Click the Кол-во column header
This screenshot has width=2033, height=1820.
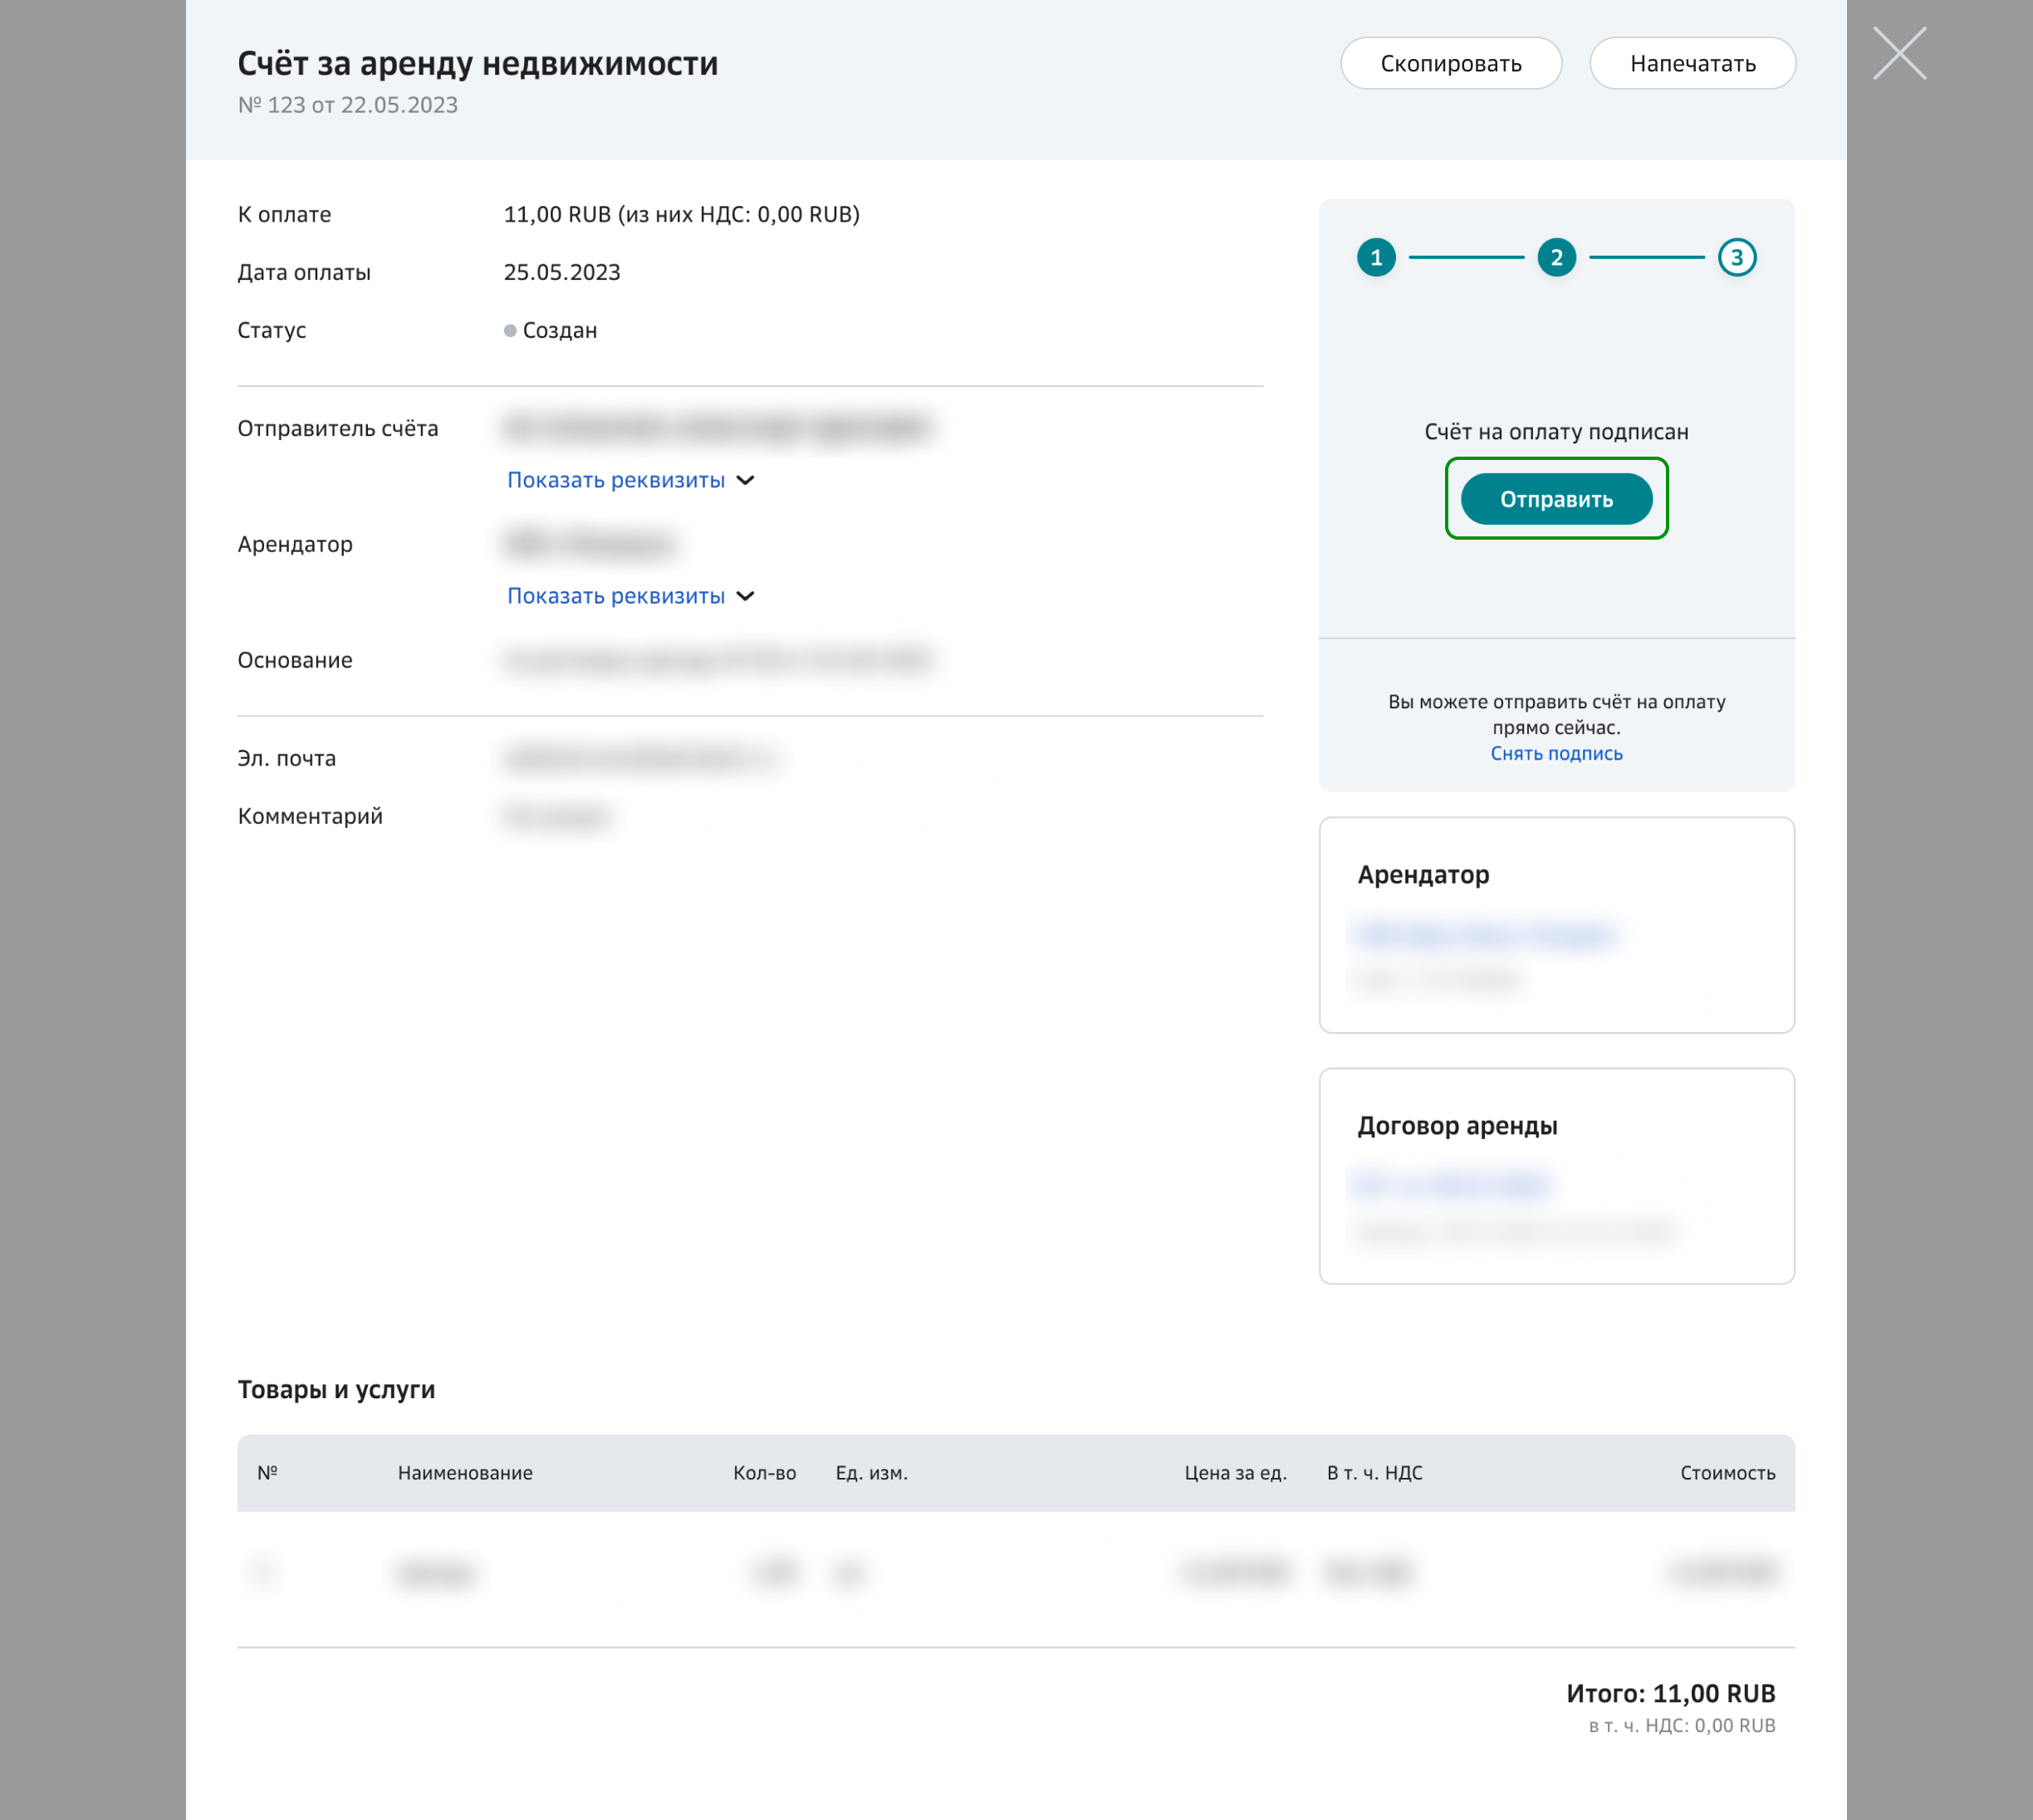click(x=764, y=1473)
